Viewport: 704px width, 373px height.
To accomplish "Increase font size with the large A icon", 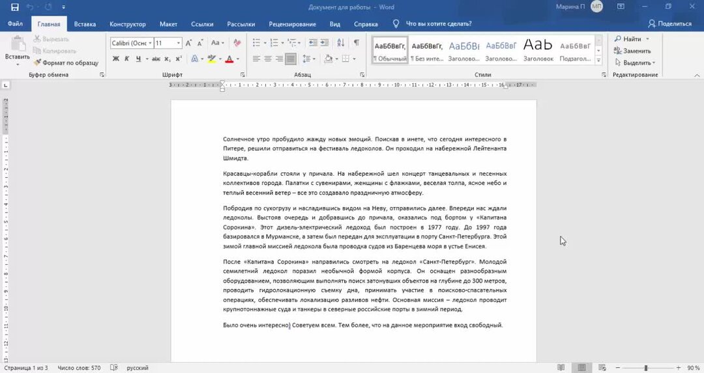I will [x=188, y=43].
